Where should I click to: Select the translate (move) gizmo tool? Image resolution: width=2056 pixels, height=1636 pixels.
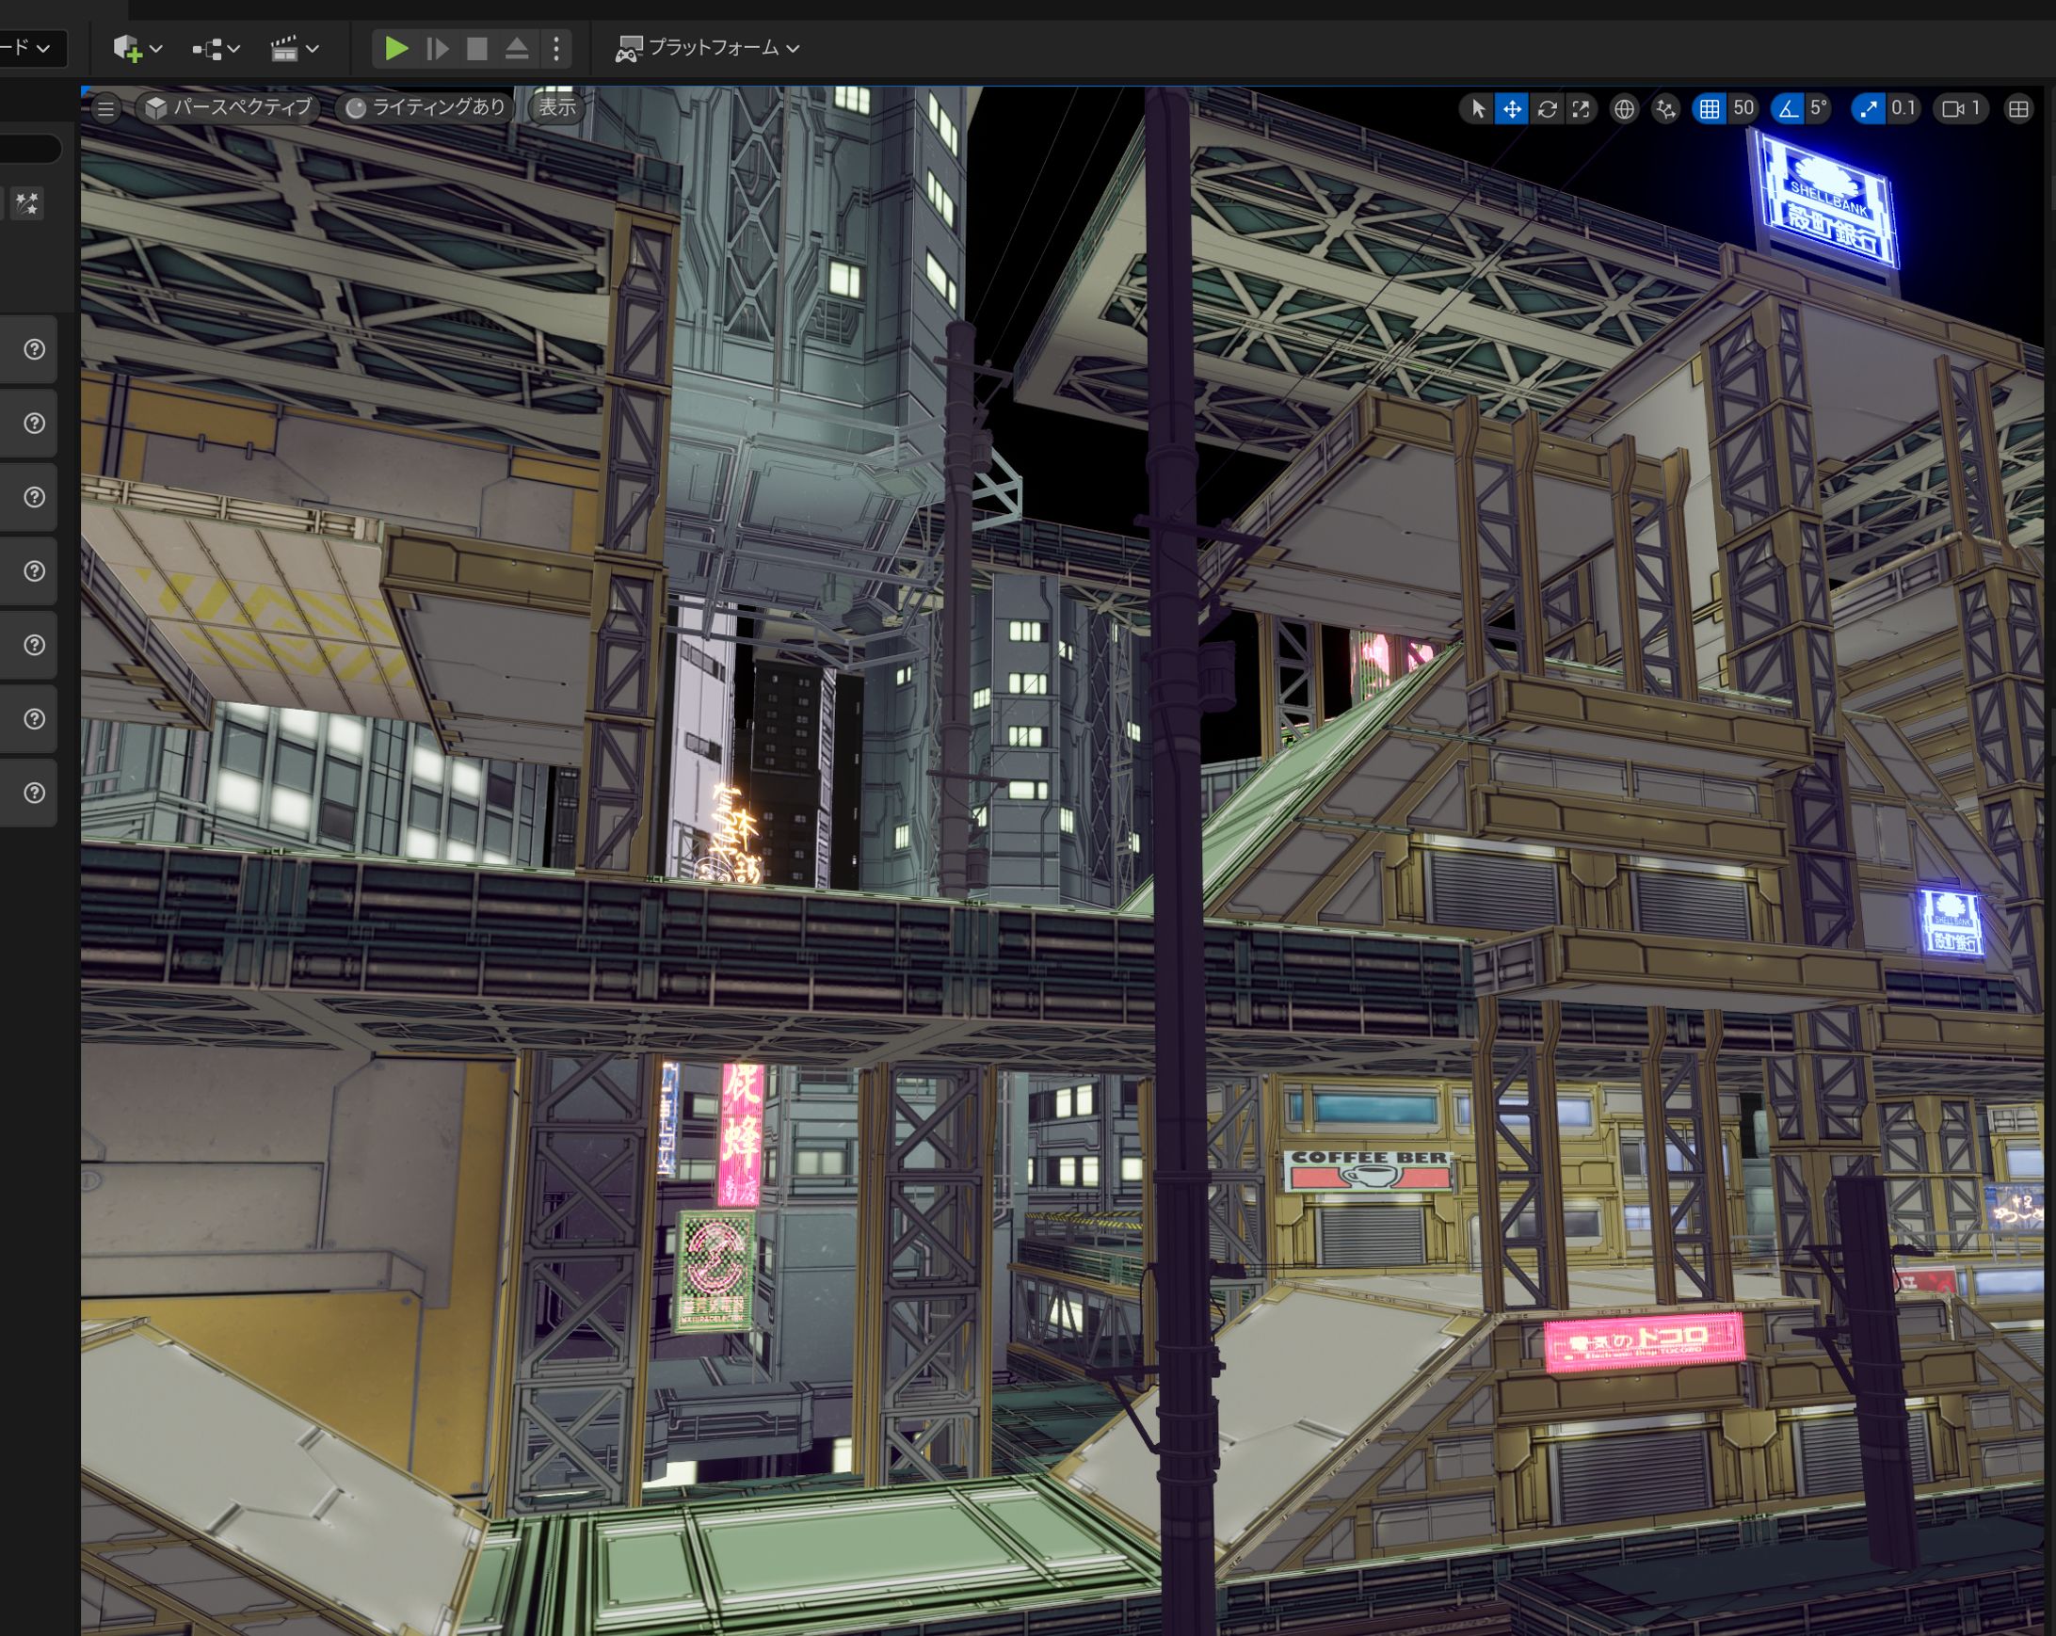(1512, 109)
